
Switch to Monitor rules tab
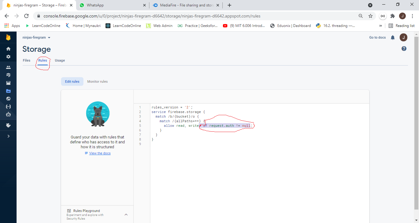[98, 81]
